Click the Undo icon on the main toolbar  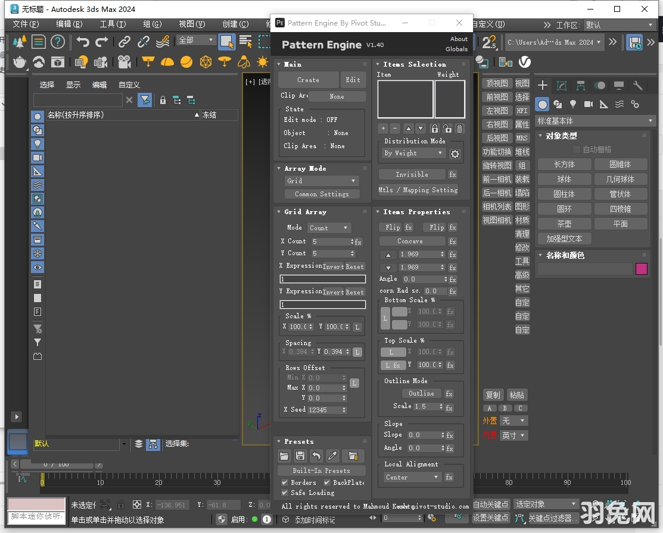(83, 42)
